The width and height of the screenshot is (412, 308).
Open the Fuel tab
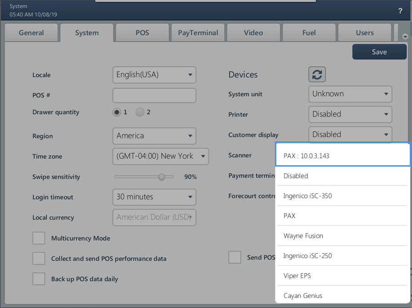pos(309,33)
